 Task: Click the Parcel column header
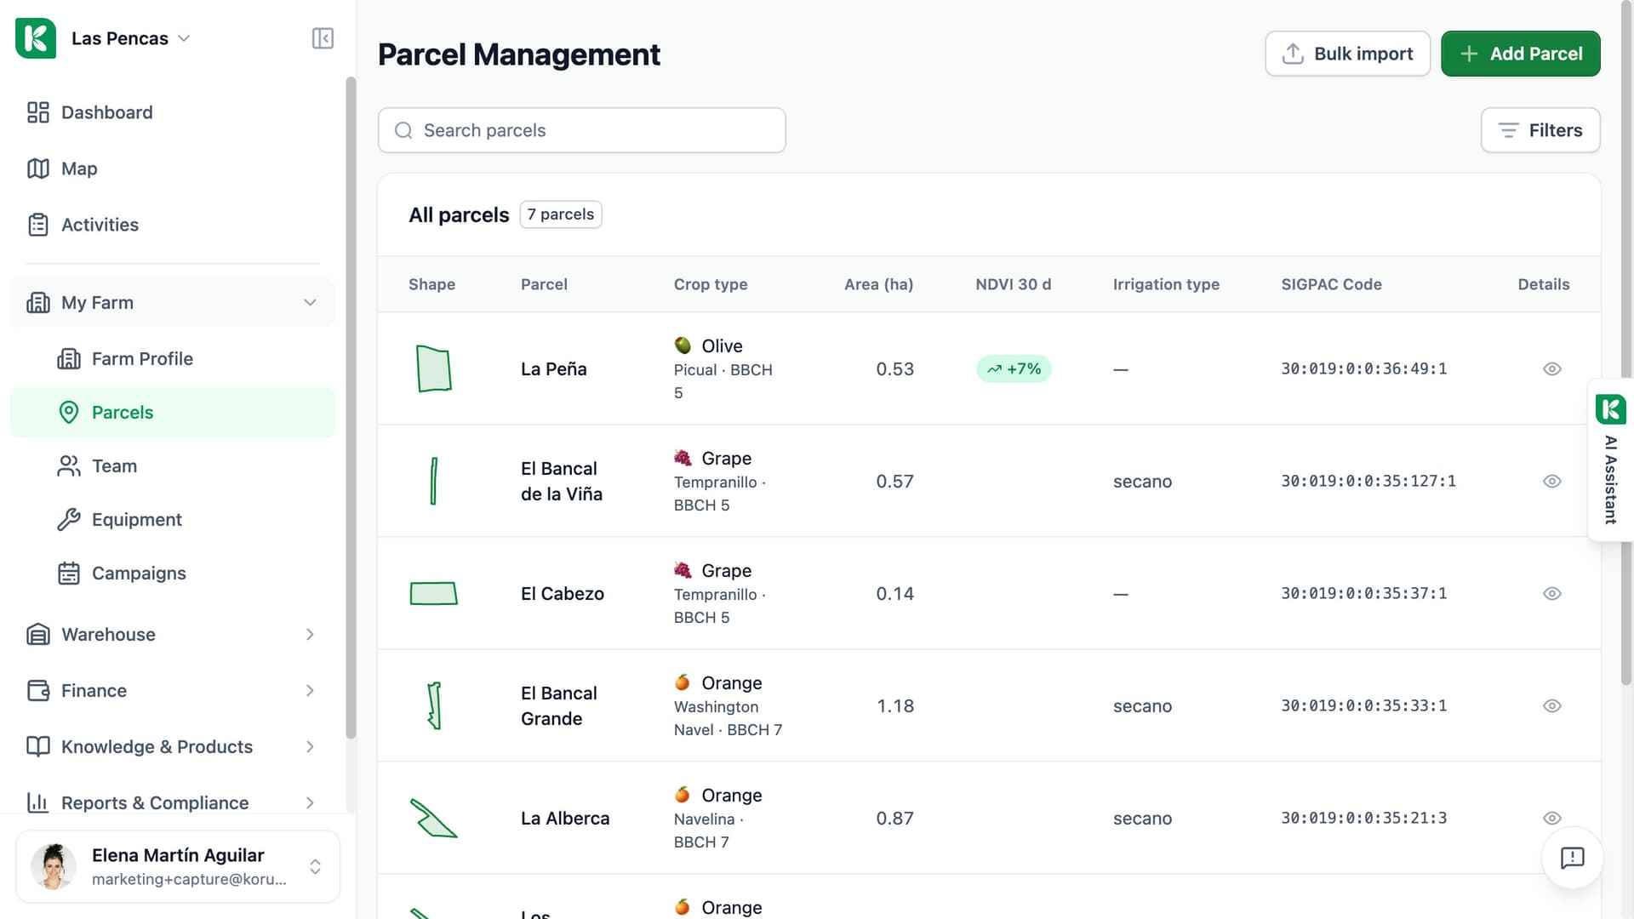click(544, 284)
